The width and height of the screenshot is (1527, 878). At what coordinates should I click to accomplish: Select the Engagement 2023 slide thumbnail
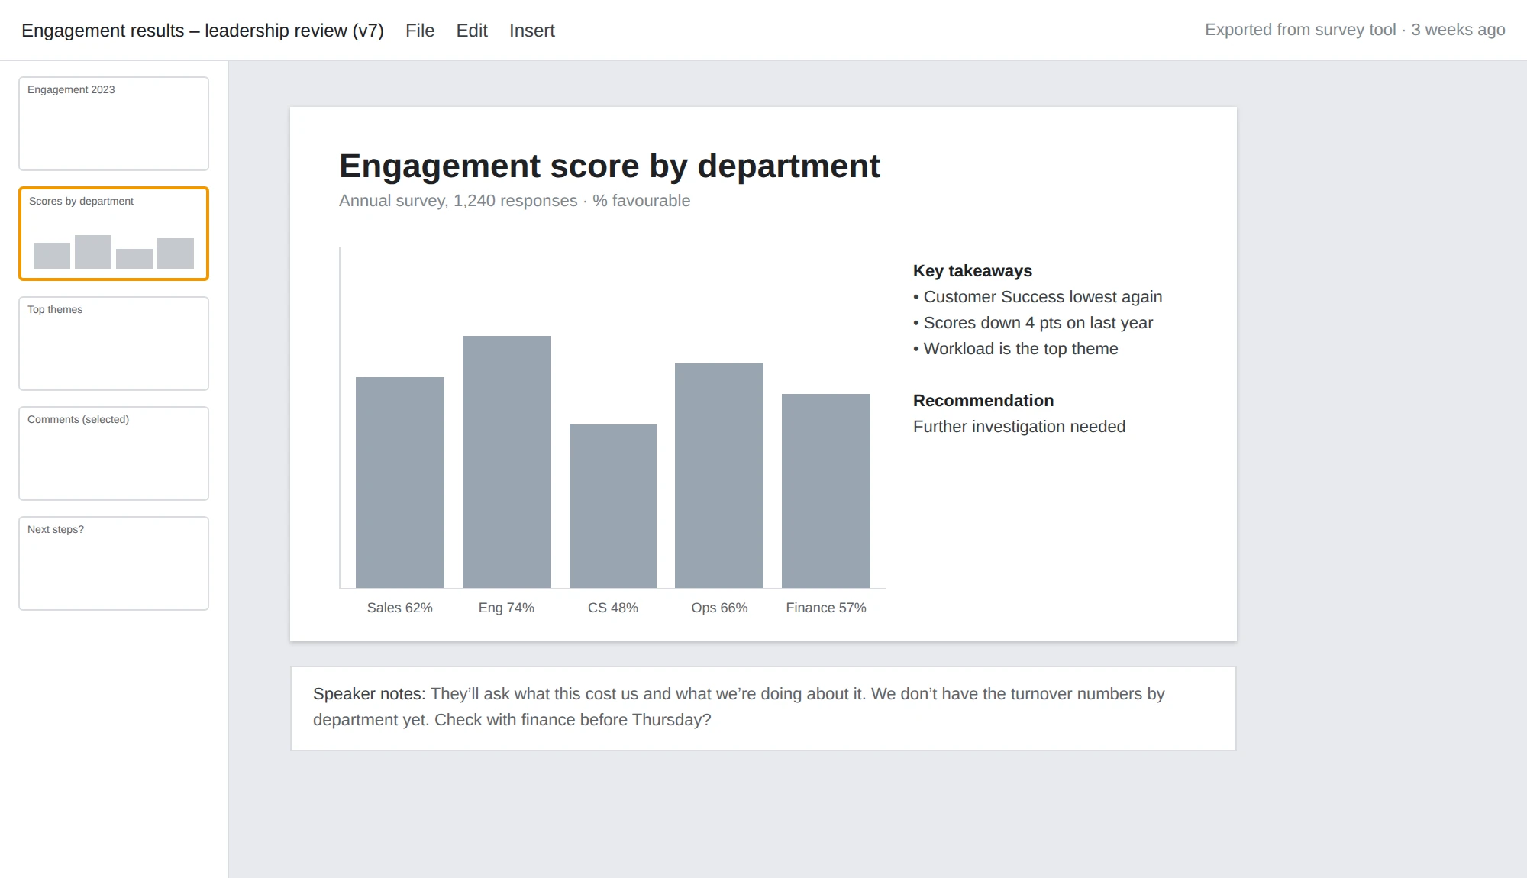pos(114,124)
